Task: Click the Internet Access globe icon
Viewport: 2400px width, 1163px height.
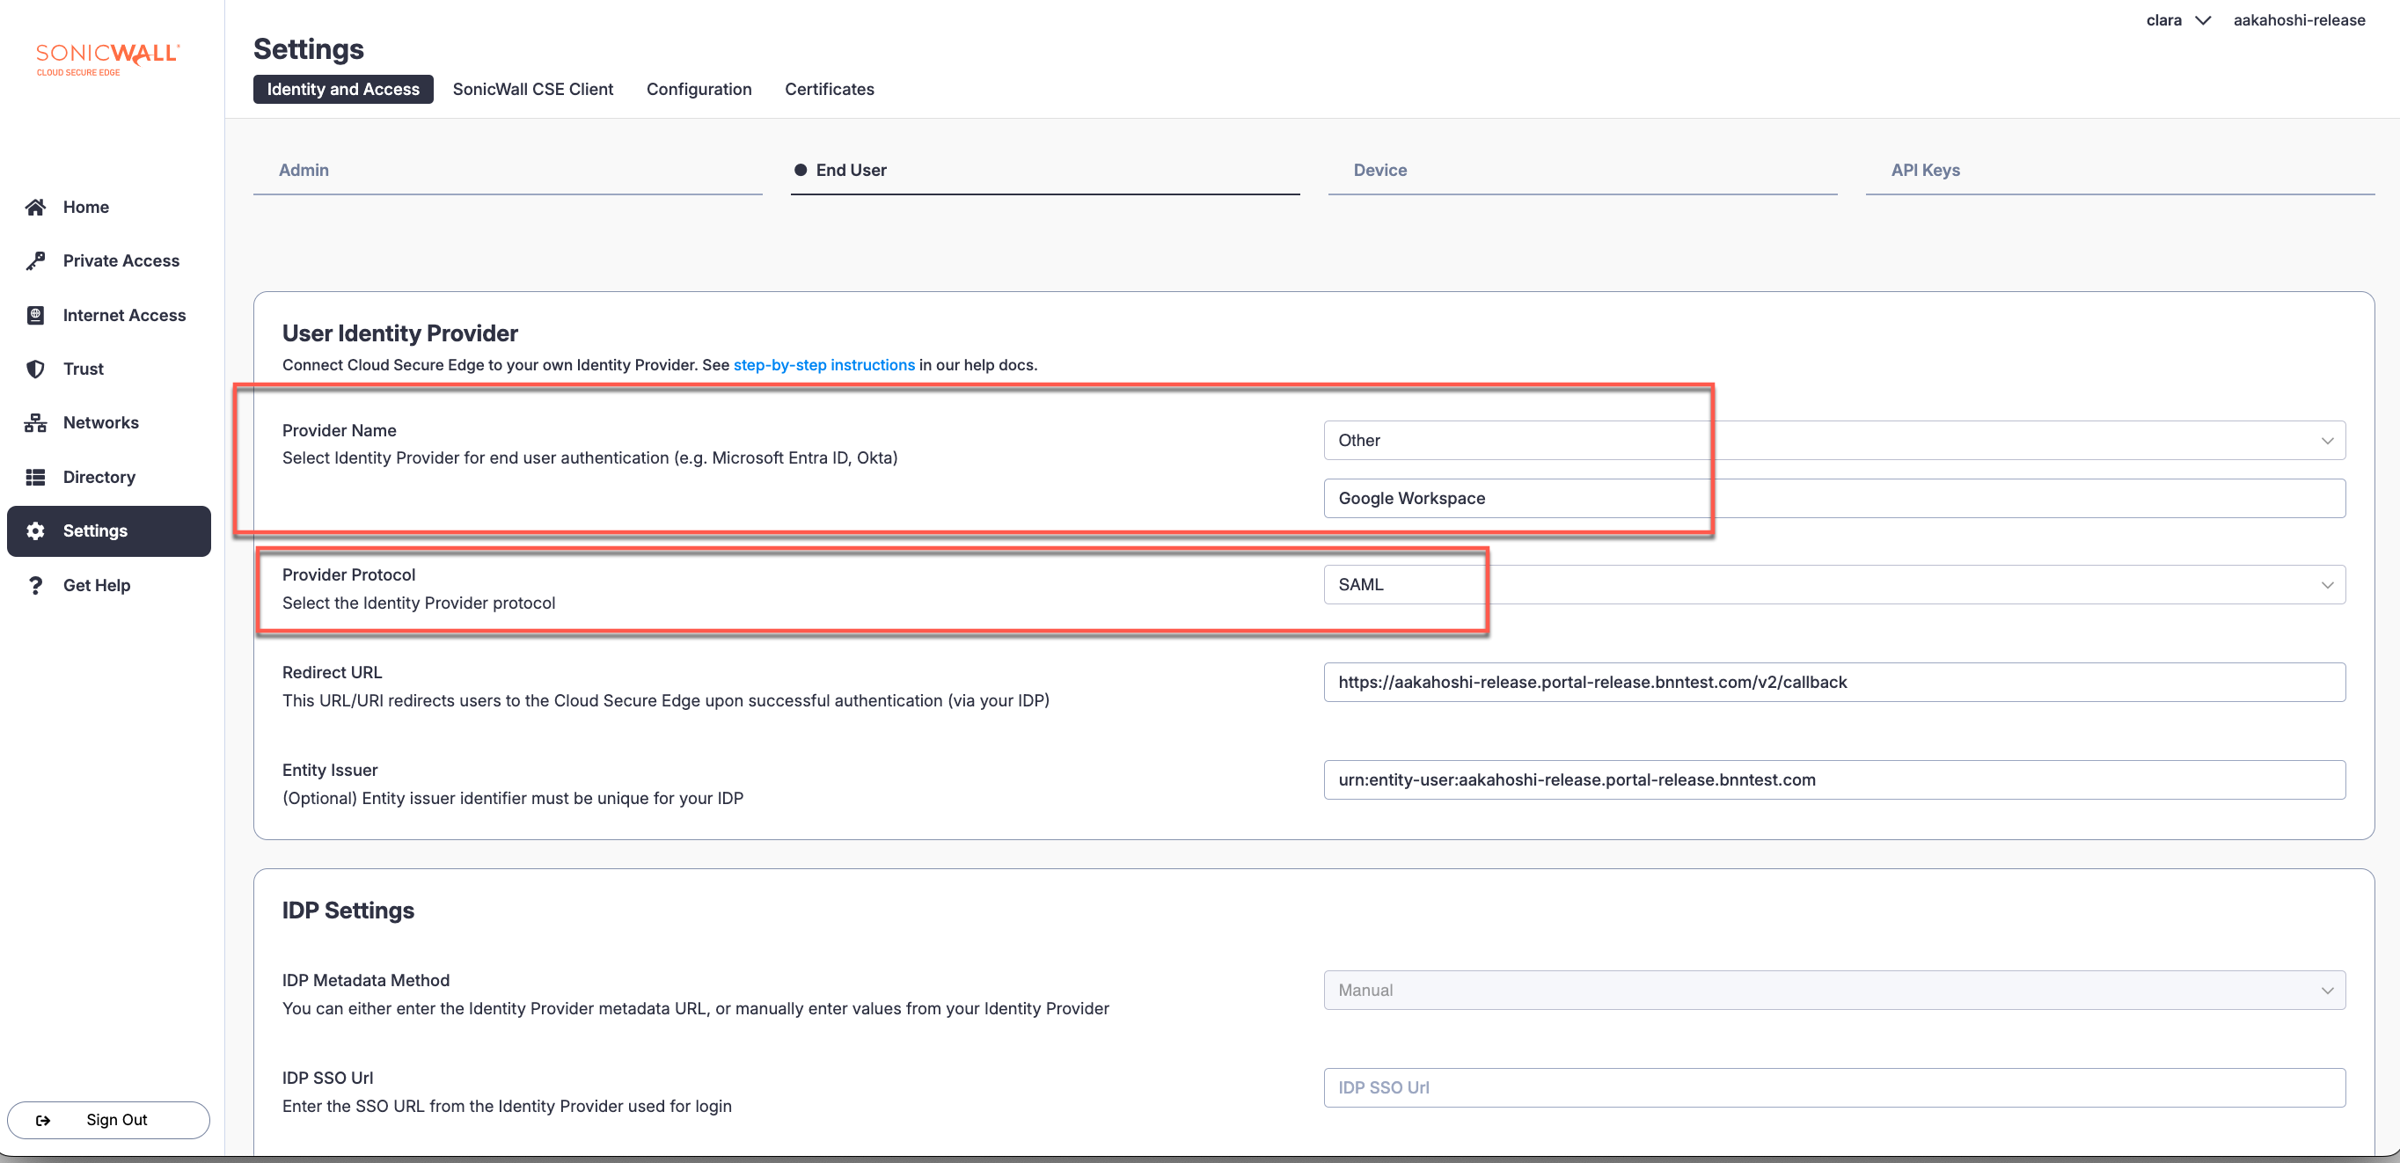Action: [x=35, y=315]
